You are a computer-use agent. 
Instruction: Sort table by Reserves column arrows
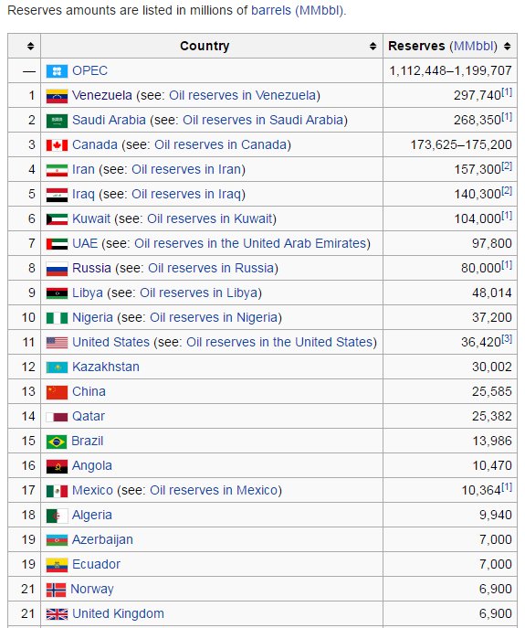tap(508, 46)
